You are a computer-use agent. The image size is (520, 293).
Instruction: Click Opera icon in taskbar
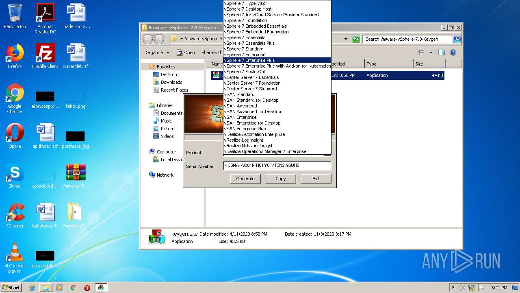tap(87, 288)
